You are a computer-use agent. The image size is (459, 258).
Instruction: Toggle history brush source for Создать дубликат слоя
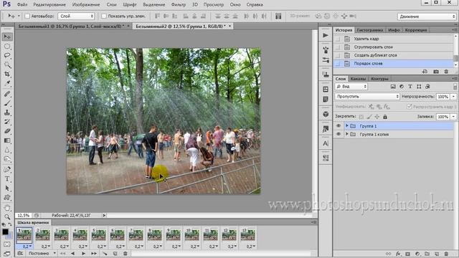click(x=338, y=55)
